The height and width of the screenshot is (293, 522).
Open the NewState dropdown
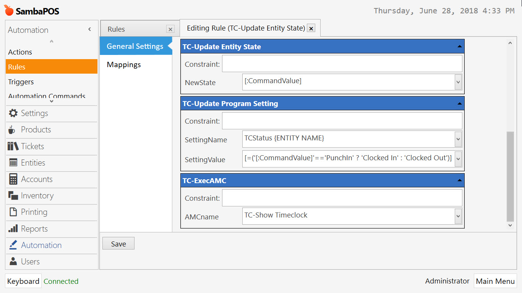[x=457, y=82]
